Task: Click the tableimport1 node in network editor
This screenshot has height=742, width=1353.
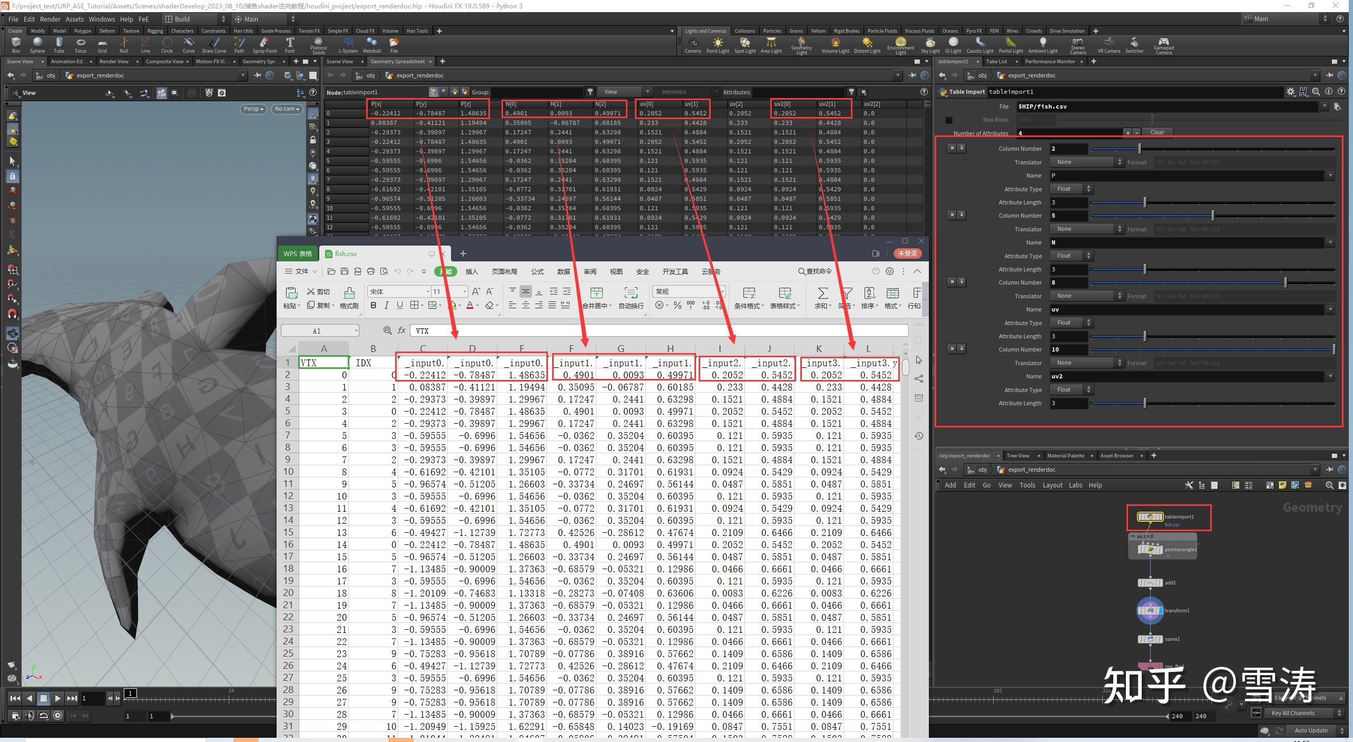Action: pyautogui.click(x=1150, y=517)
